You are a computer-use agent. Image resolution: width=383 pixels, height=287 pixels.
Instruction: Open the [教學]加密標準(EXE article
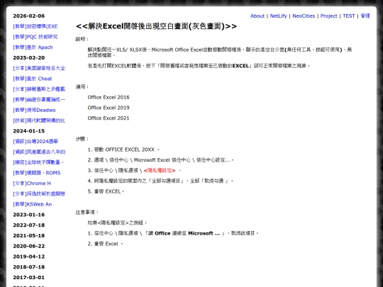35,26
